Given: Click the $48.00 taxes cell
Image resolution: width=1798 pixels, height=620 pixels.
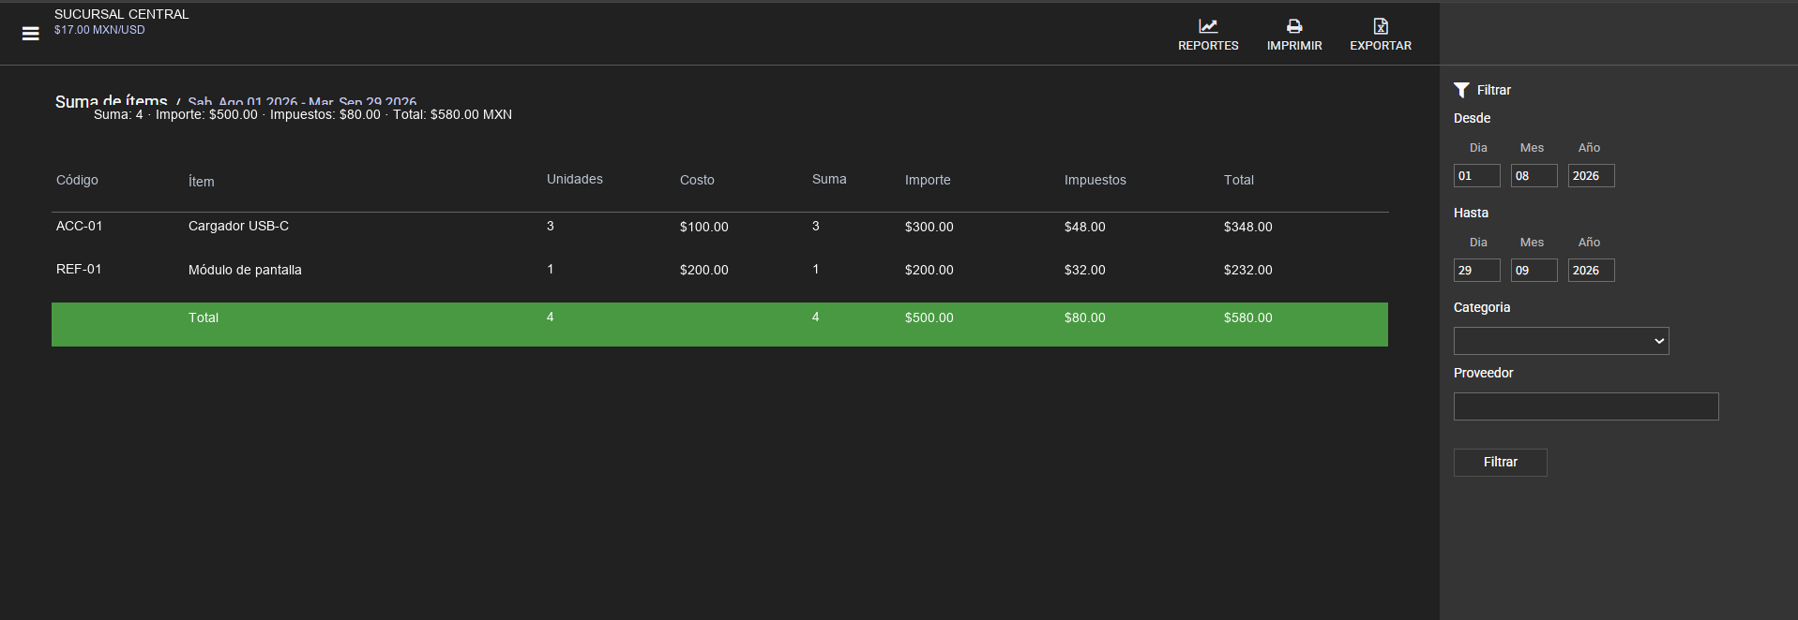Looking at the screenshot, I should (x=1085, y=227).
